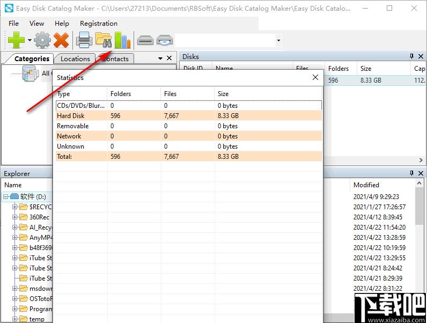The image size is (427, 323).
Task: Switch to the Locations tab
Action: click(x=75, y=58)
